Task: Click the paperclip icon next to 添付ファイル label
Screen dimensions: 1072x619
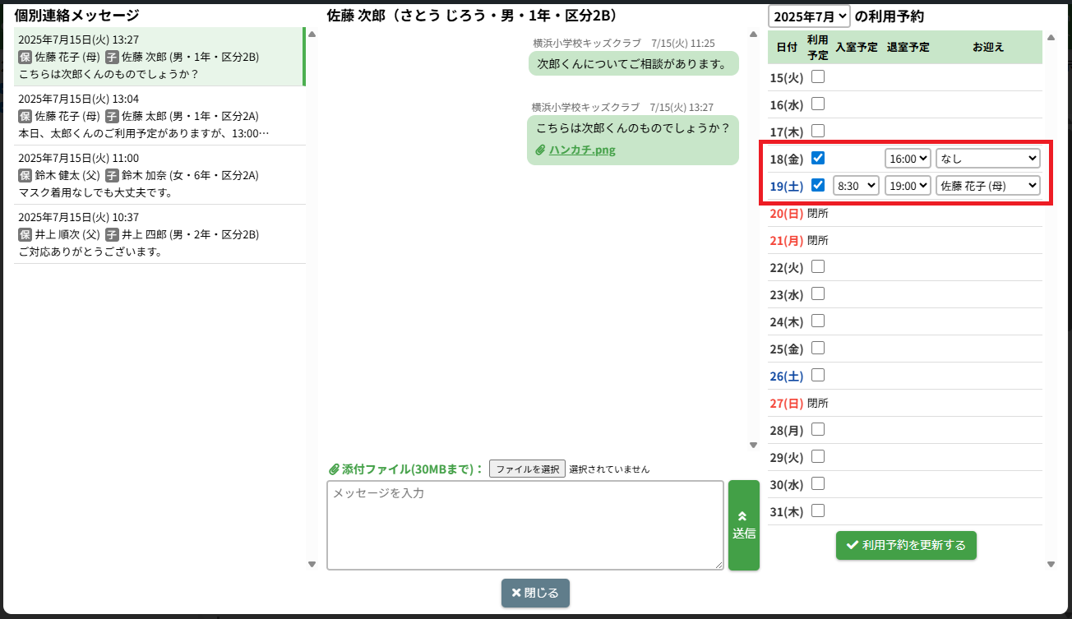Action: coord(334,469)
